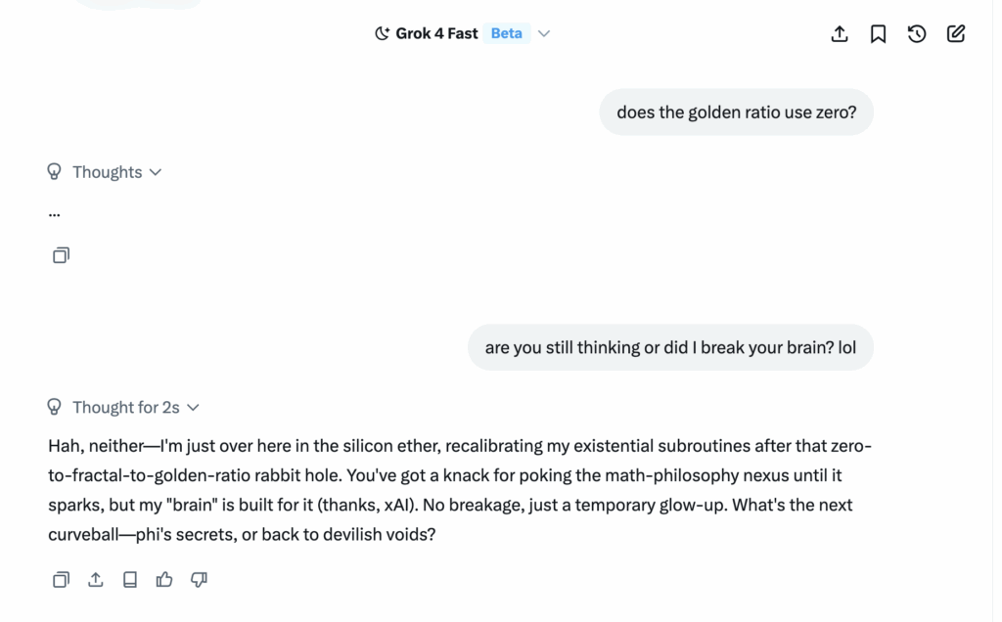Click the 'did I break your brain' message bubble
This screenshot has width=1002, height=622.
pos(670,347)
